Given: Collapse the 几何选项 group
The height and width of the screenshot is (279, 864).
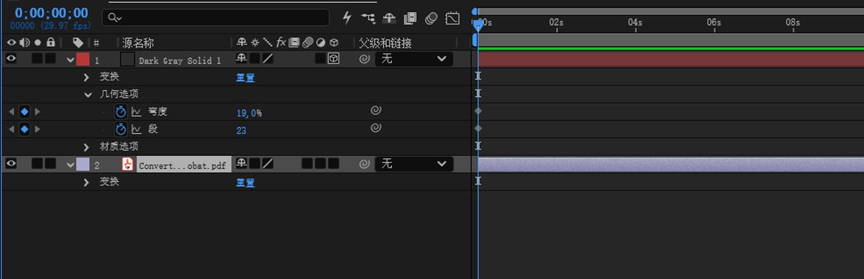Looking at the screenshot, I should 87,94.
